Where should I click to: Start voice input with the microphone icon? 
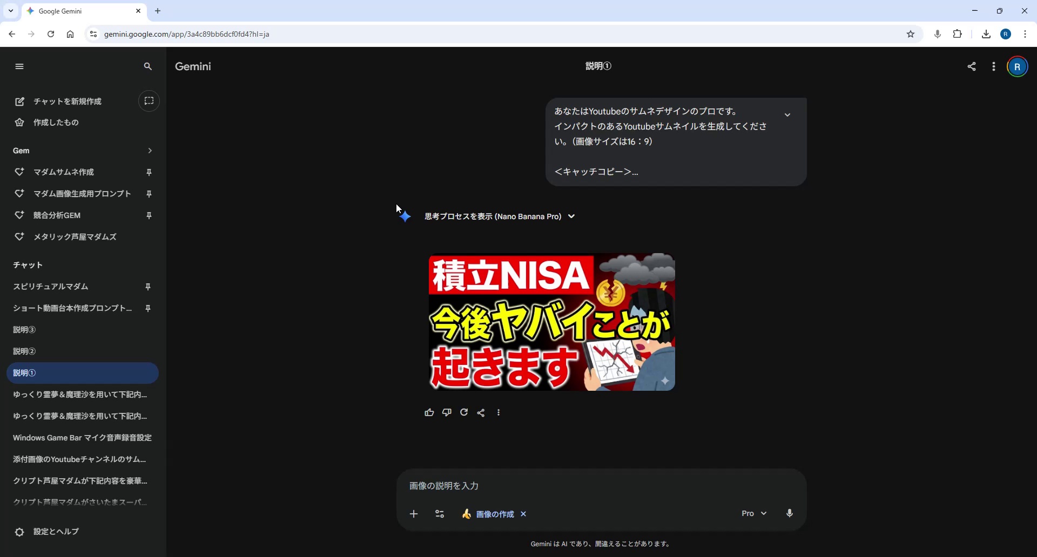point(789,513)
